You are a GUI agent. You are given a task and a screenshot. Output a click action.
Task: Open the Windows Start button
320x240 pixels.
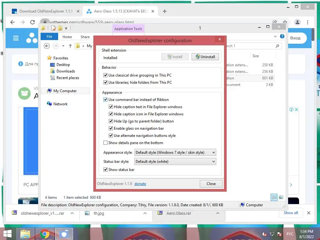coord(7,234)
